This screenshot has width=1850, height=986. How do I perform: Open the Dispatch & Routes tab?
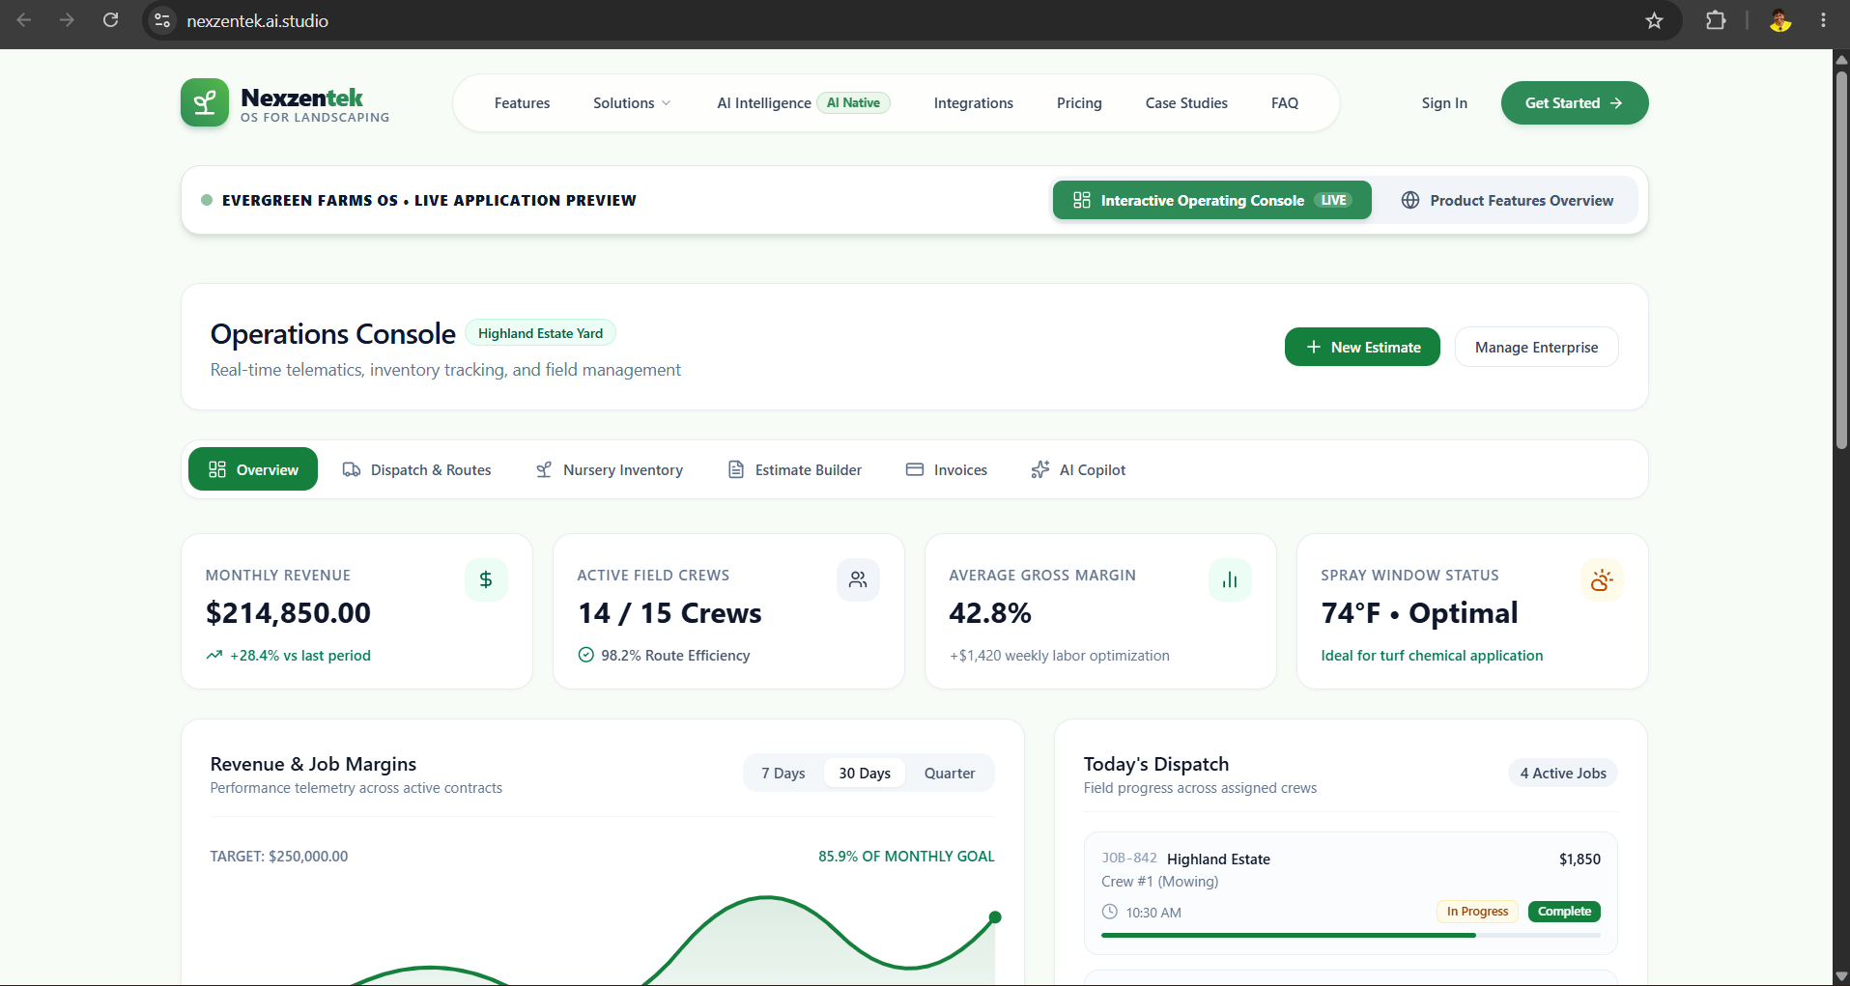coord(416,469)
